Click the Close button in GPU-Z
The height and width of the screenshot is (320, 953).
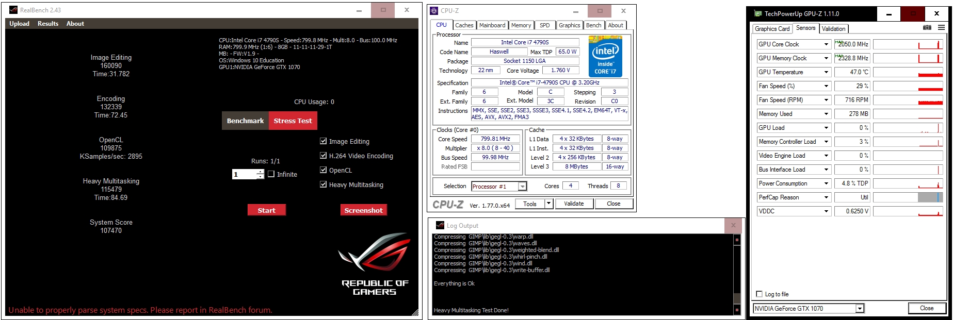pyautogui.click(x=927, y=308)
